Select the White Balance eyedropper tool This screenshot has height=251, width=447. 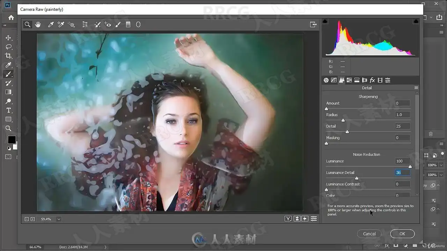[51, 24]
